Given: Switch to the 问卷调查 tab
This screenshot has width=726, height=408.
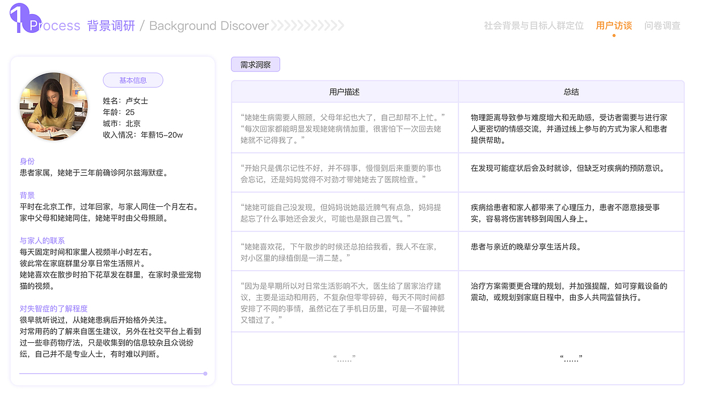Looking at the screenshot, I should pyautogui.click(x=663, y=25).
